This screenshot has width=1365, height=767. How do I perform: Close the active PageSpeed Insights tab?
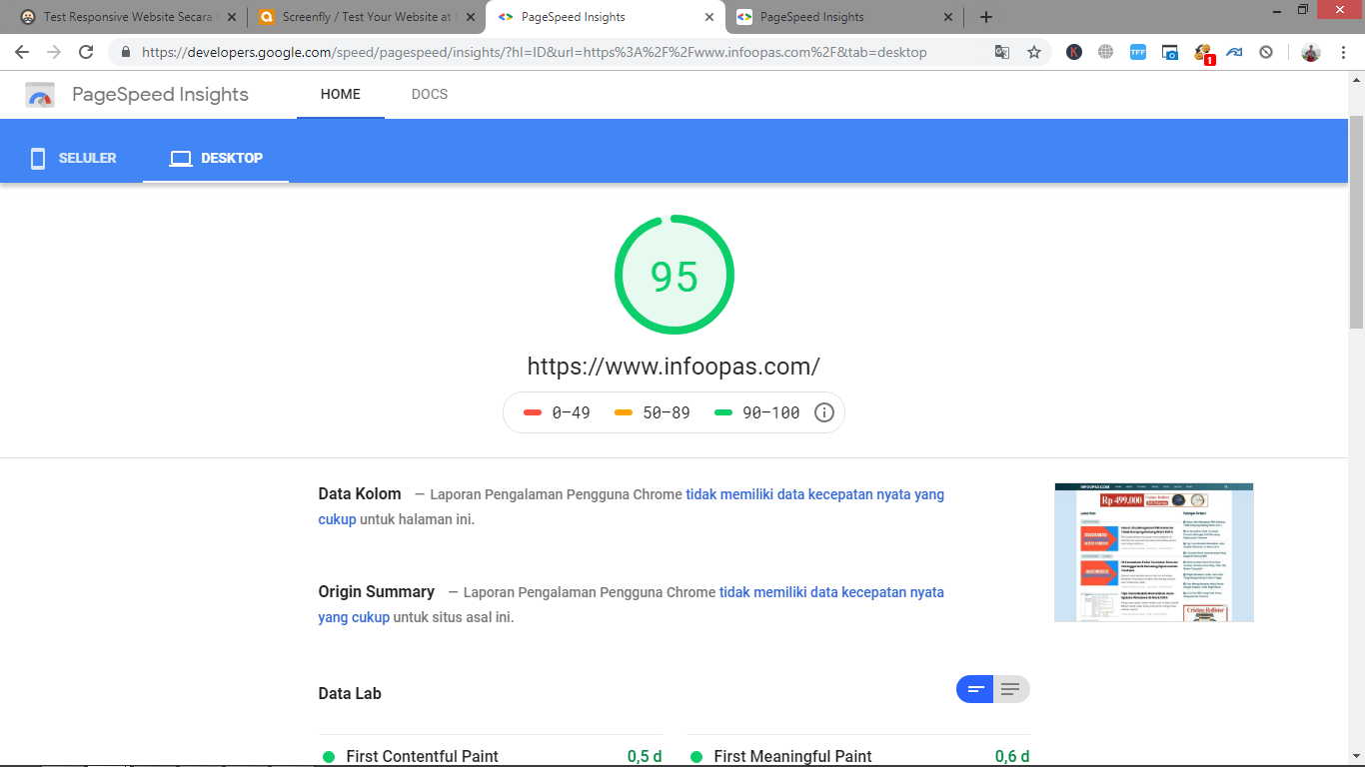click(709, 17)
